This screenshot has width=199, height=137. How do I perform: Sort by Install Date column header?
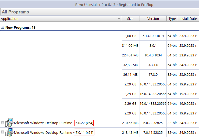click(188, 19)
